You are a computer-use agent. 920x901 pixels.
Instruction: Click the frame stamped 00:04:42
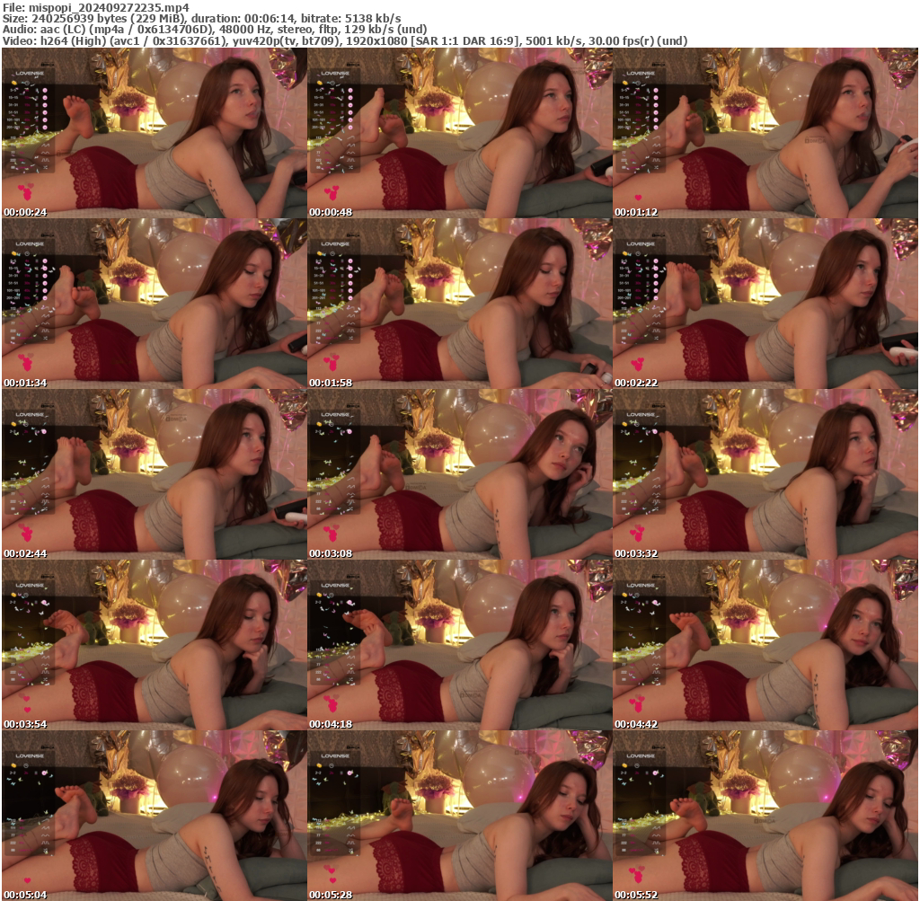click(765, 646)
